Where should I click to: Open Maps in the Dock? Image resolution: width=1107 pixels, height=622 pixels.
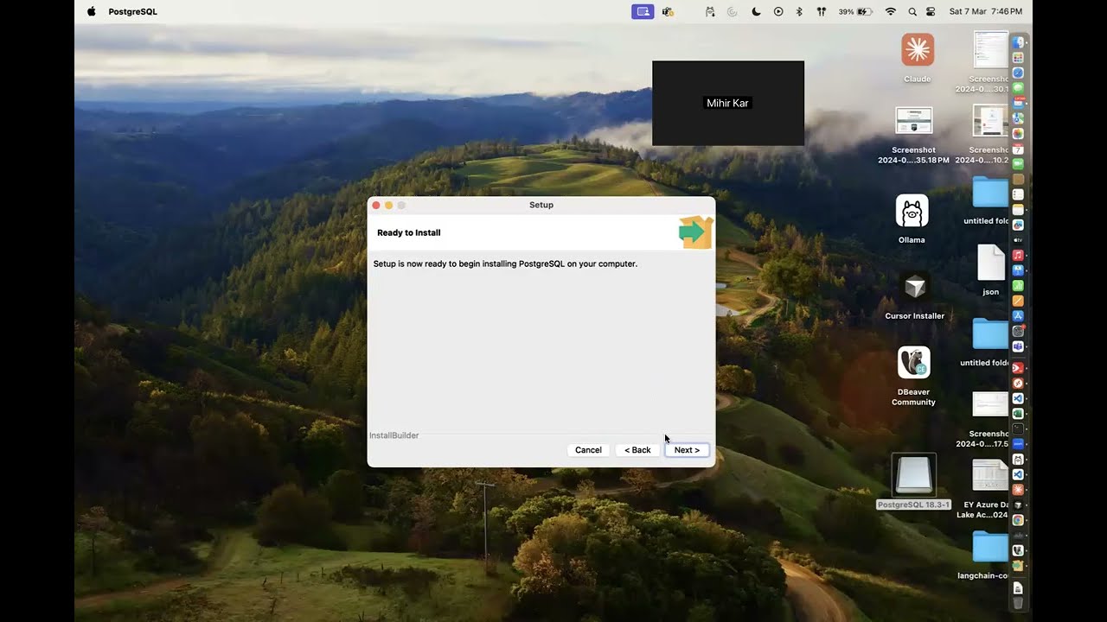[1018, 118]
